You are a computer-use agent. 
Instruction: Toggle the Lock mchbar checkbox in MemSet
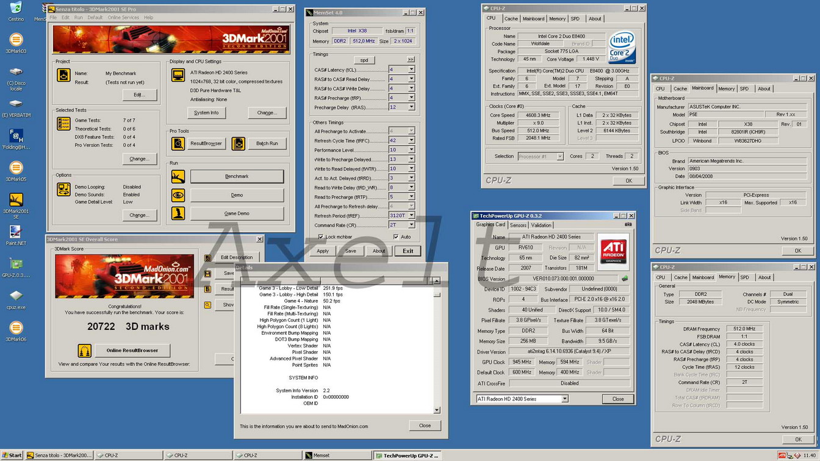321,237
